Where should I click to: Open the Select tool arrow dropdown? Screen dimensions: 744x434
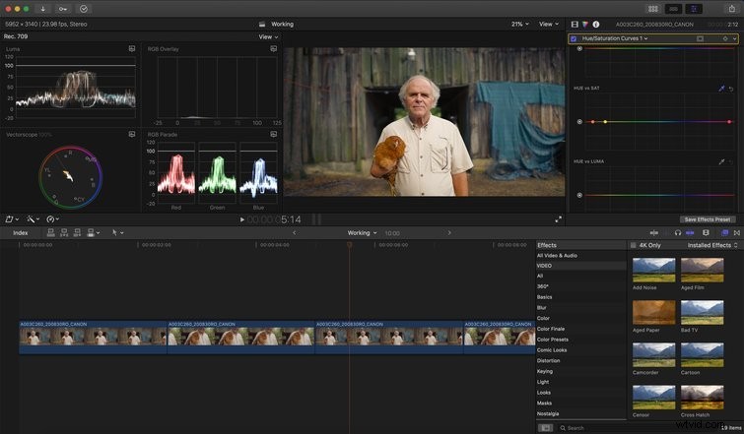(117, 232)
